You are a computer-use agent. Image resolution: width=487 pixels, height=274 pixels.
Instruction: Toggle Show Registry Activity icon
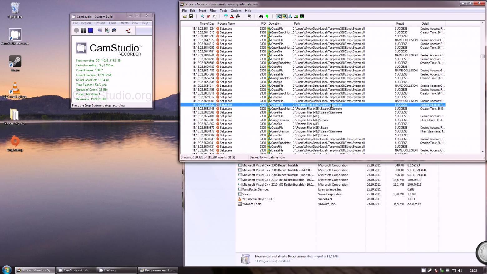[278, 17]
